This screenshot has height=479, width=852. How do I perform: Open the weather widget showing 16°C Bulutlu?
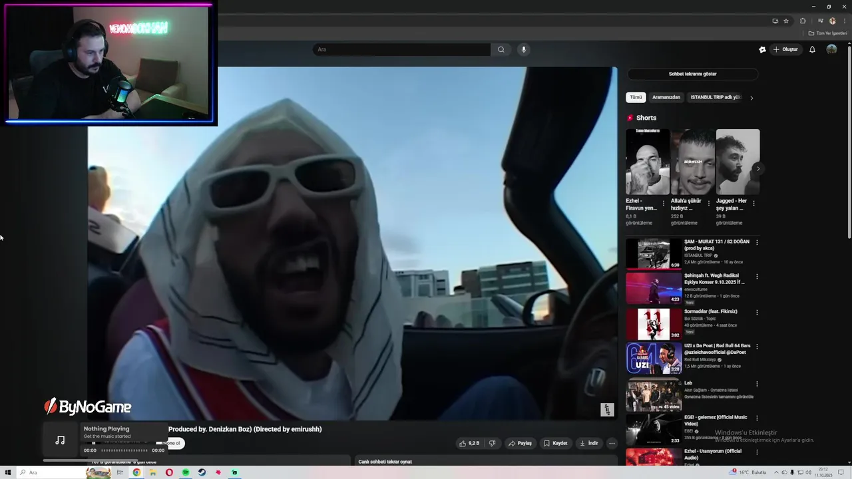(x=749, y=472)
